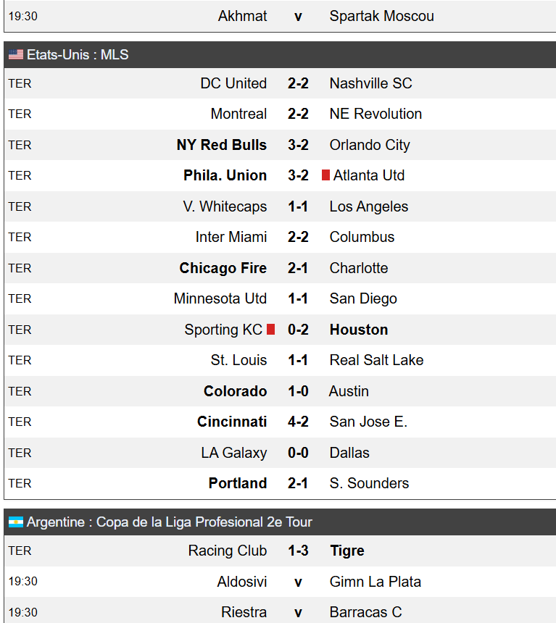Open Argentine Copa de la Liga Profesional header
The width and height of the screenshot is (556, 623).
[280, 522]
